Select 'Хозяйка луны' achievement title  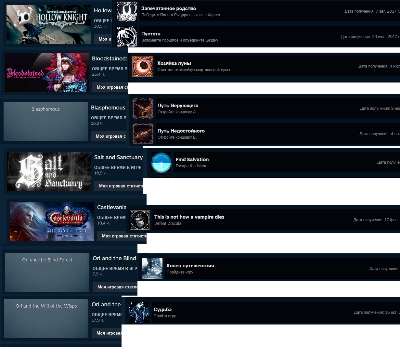coord(174,63)
